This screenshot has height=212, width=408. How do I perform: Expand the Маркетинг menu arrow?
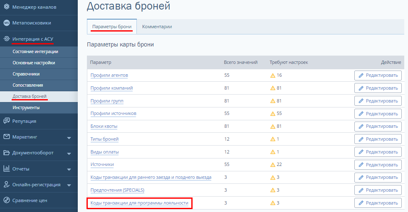tap(69, 138)
